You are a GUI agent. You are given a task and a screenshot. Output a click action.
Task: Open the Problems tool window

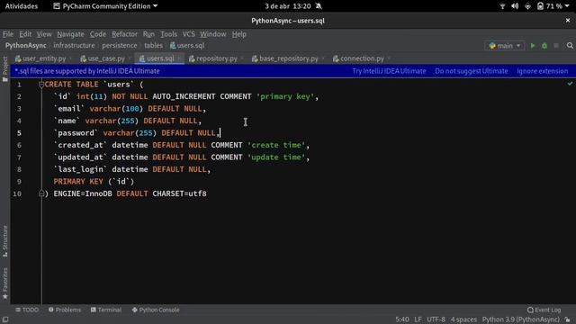65,310
